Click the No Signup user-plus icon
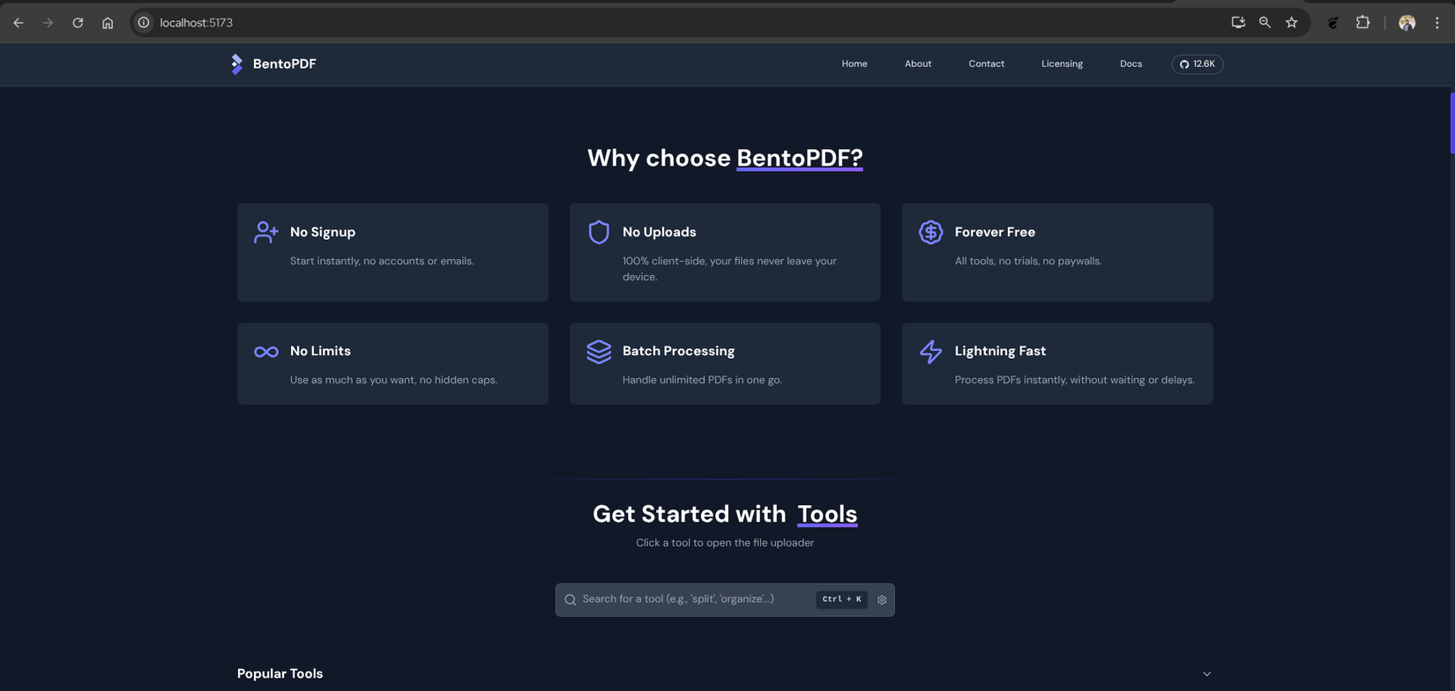Viewport: 1455px width, 691px height. 265,232
